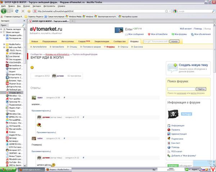Expand the Веб-узлы Май... folder
The image size is (216, 172).
point(4,47)
